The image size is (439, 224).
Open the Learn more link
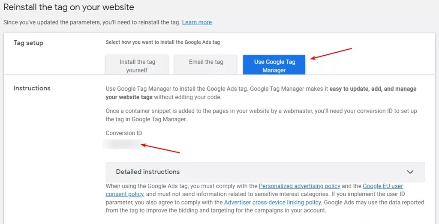click(197, 22)
